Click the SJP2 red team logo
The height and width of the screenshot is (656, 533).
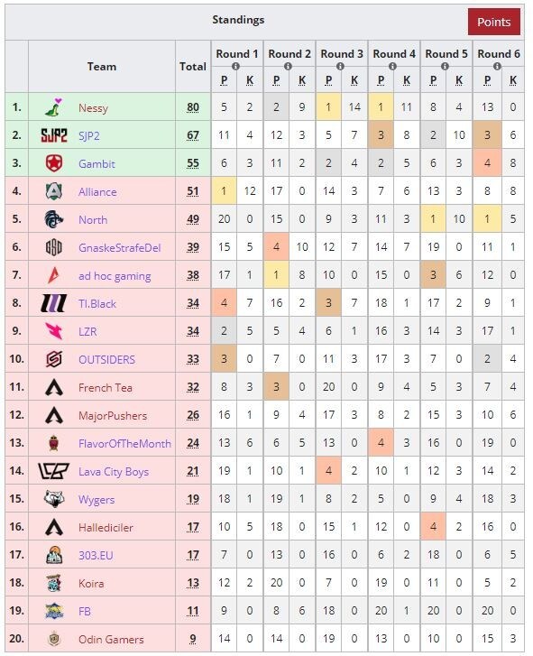pos(54,135)
